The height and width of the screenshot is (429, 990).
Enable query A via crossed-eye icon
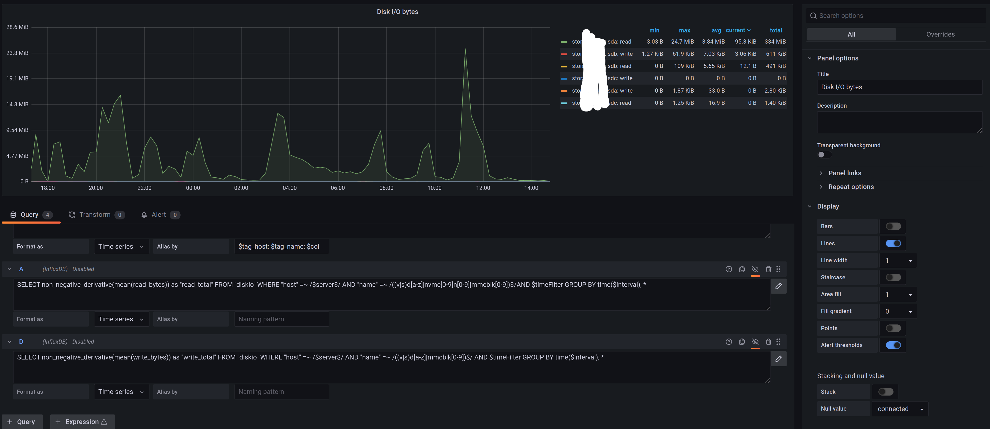pos(755,269)
